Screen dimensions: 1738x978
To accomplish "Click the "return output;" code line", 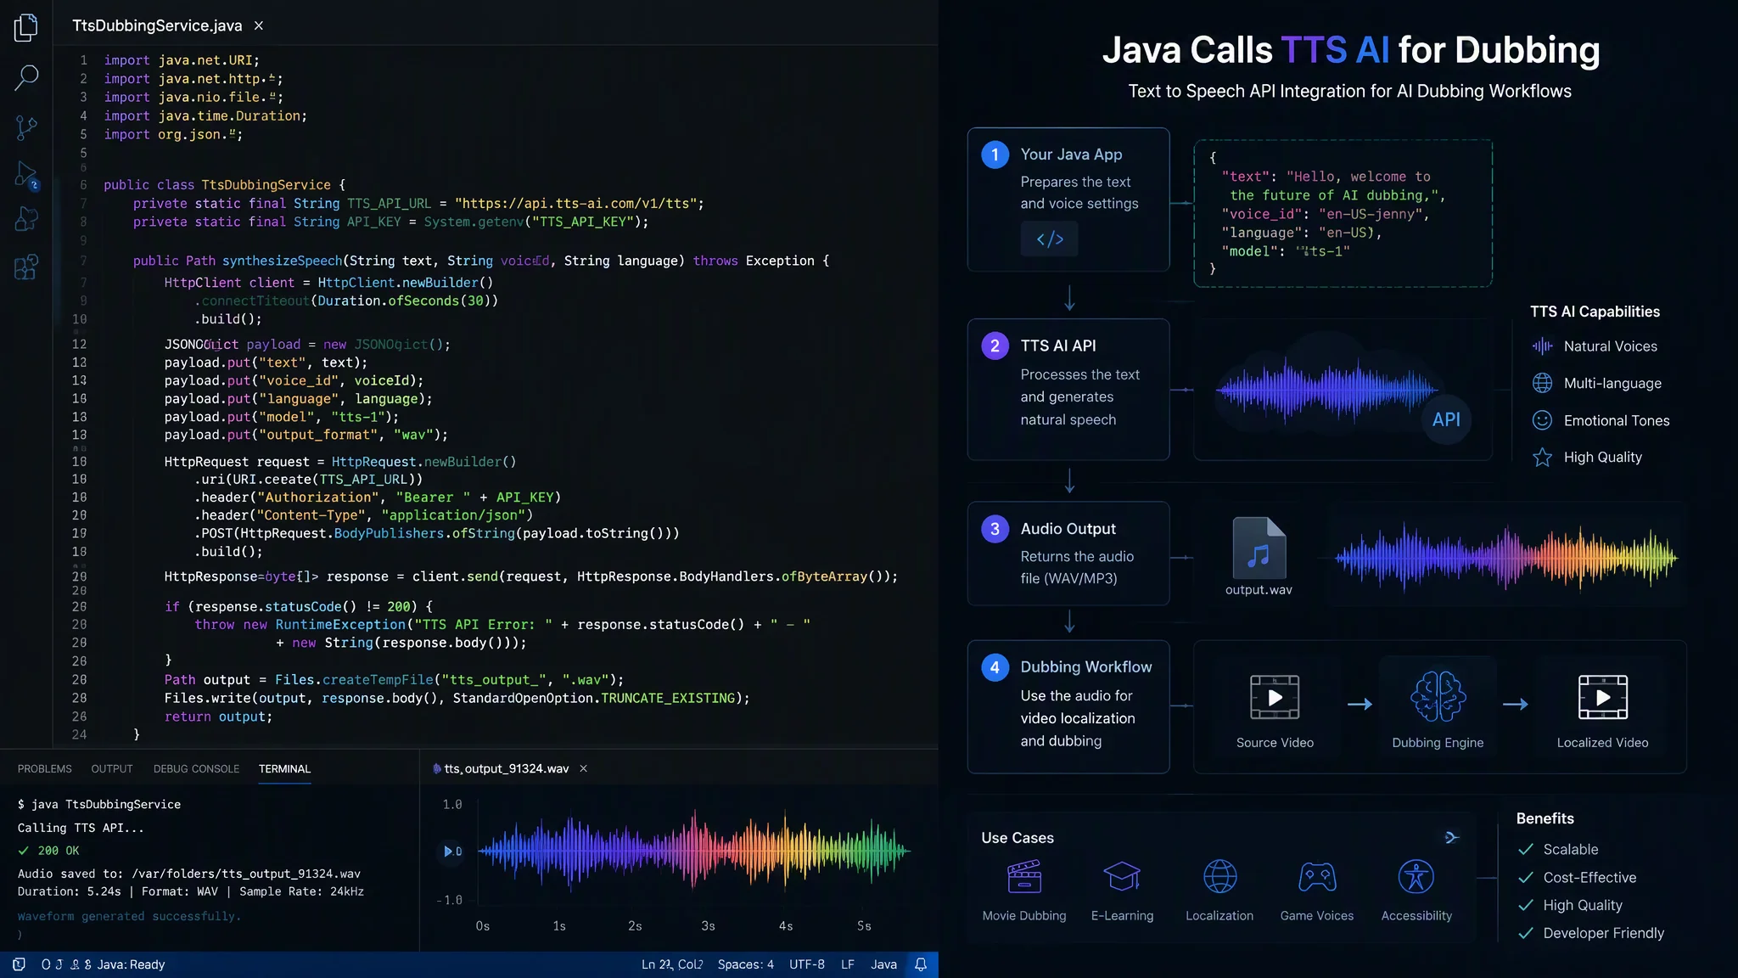I will pyautogui.click(x=218, y=717).
